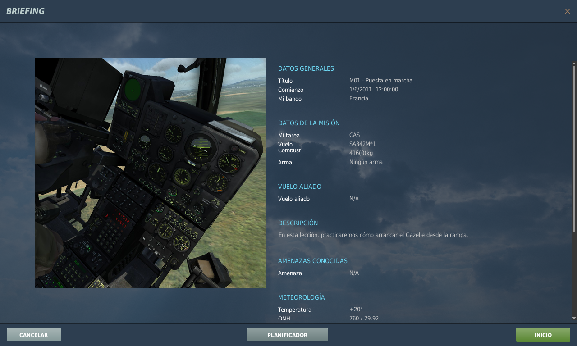The height and width of the screenshot is (346, 577).
Task: Click the briefing panel scrollbar thumb
Action: point(574,149)
